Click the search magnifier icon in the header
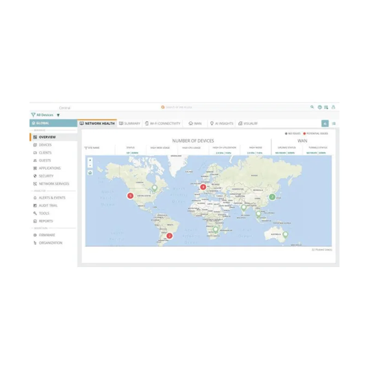Screen dimensions: 369x369 point(312,107)
